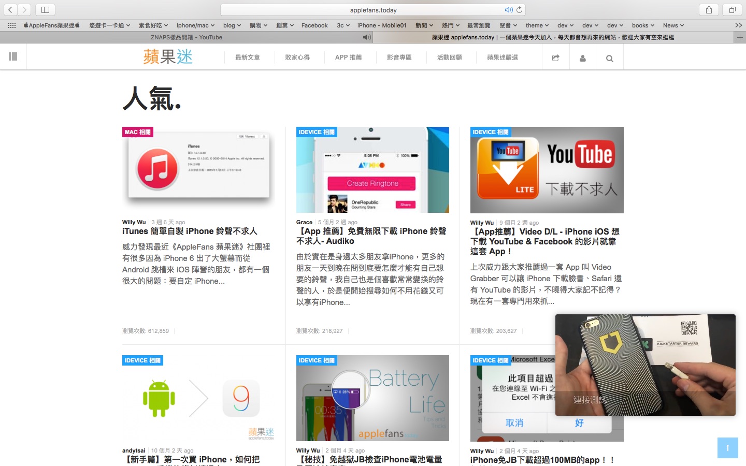Mute the ZNAPS YouTube tab speaker

point(367,37)
